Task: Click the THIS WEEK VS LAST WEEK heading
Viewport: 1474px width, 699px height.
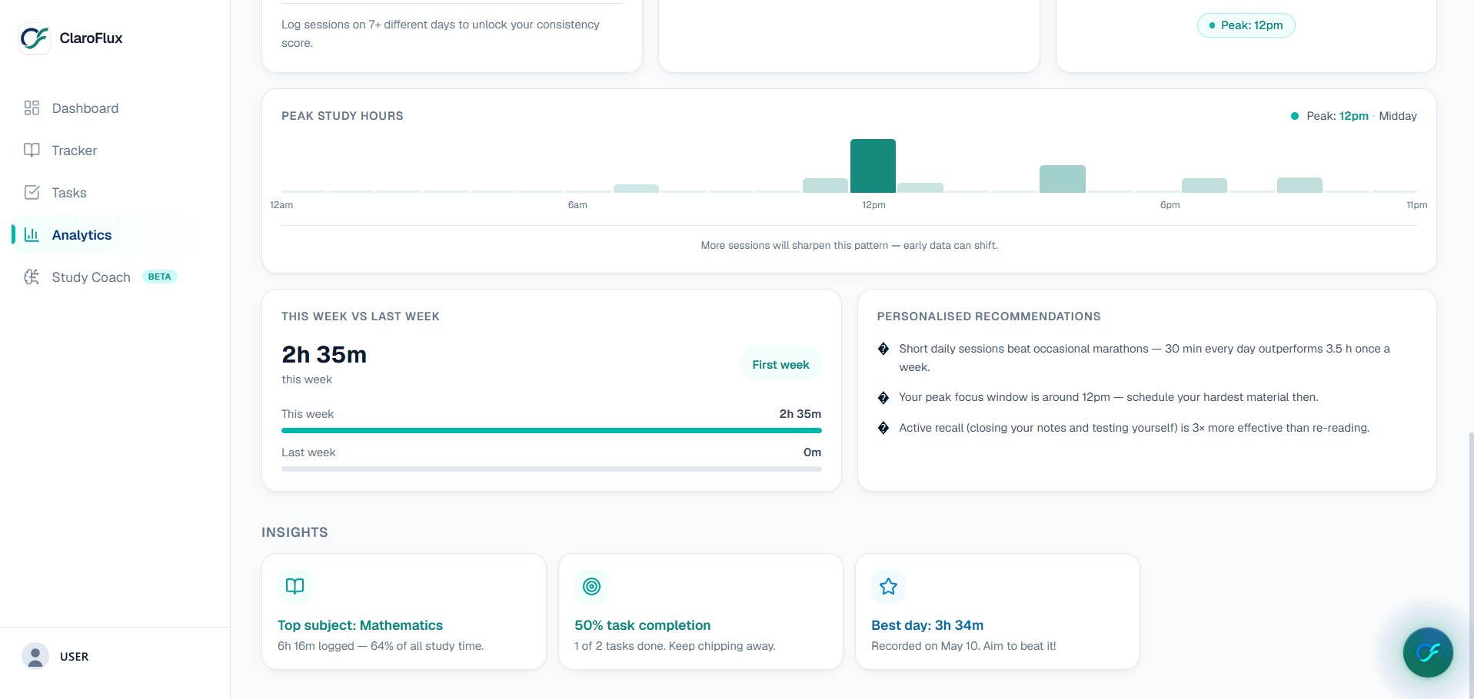Action: pyautogui.click(x=361, y=316)
